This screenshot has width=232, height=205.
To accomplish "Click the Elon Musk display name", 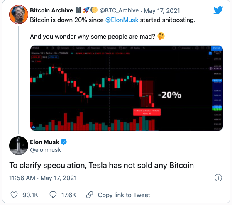I will [x=44, y=142].
